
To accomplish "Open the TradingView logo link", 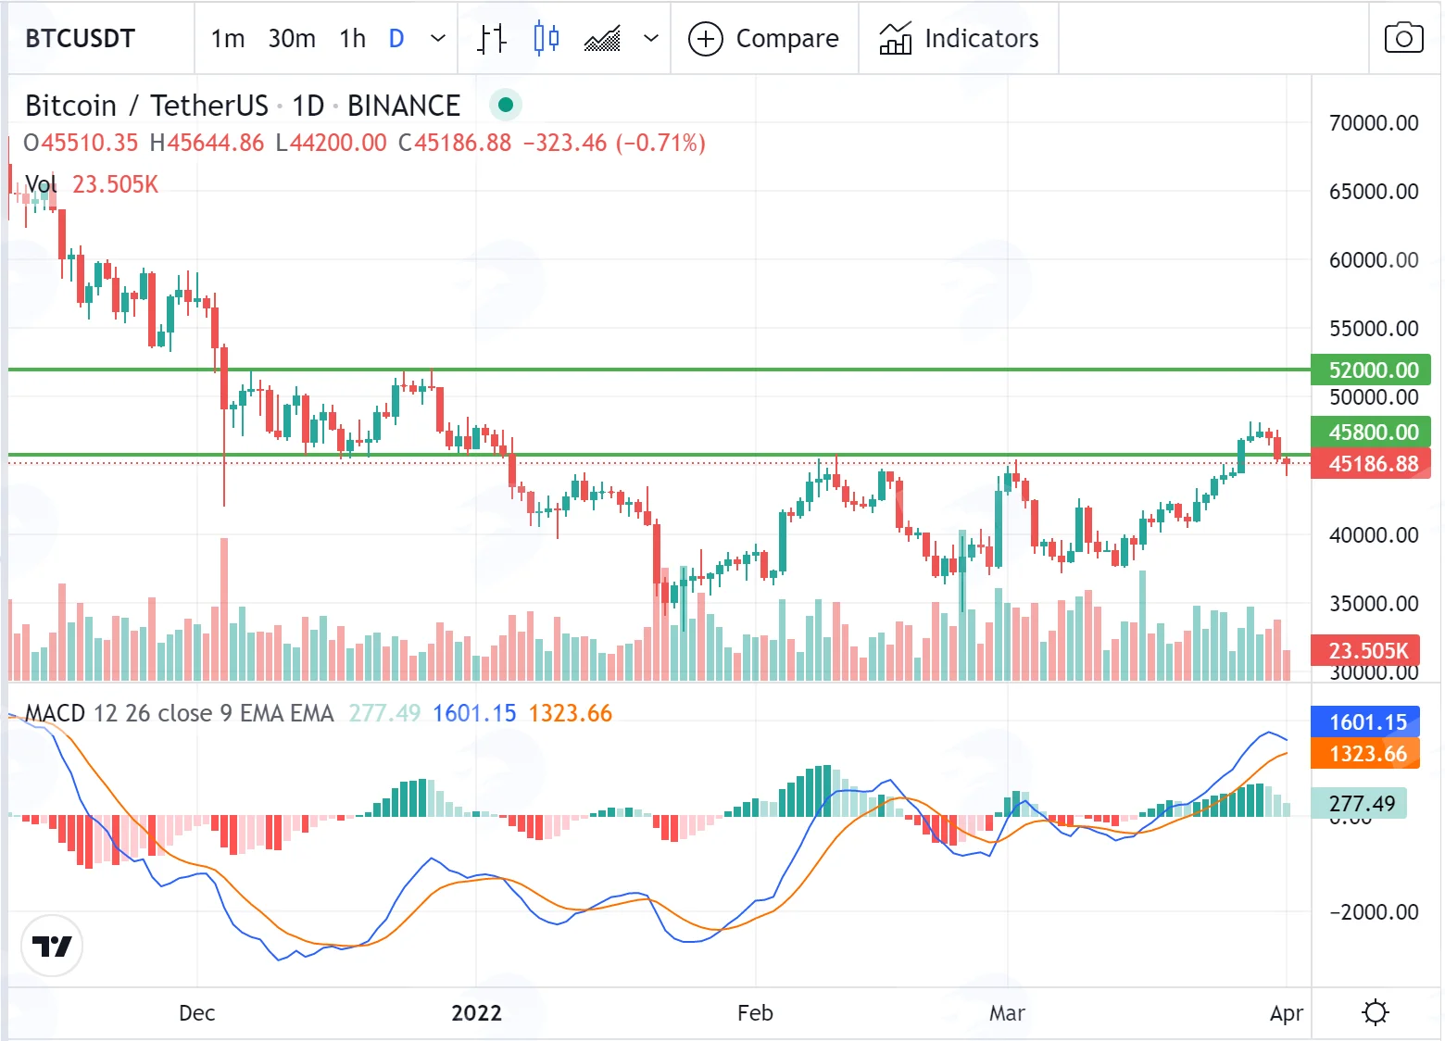I will 52,946.
